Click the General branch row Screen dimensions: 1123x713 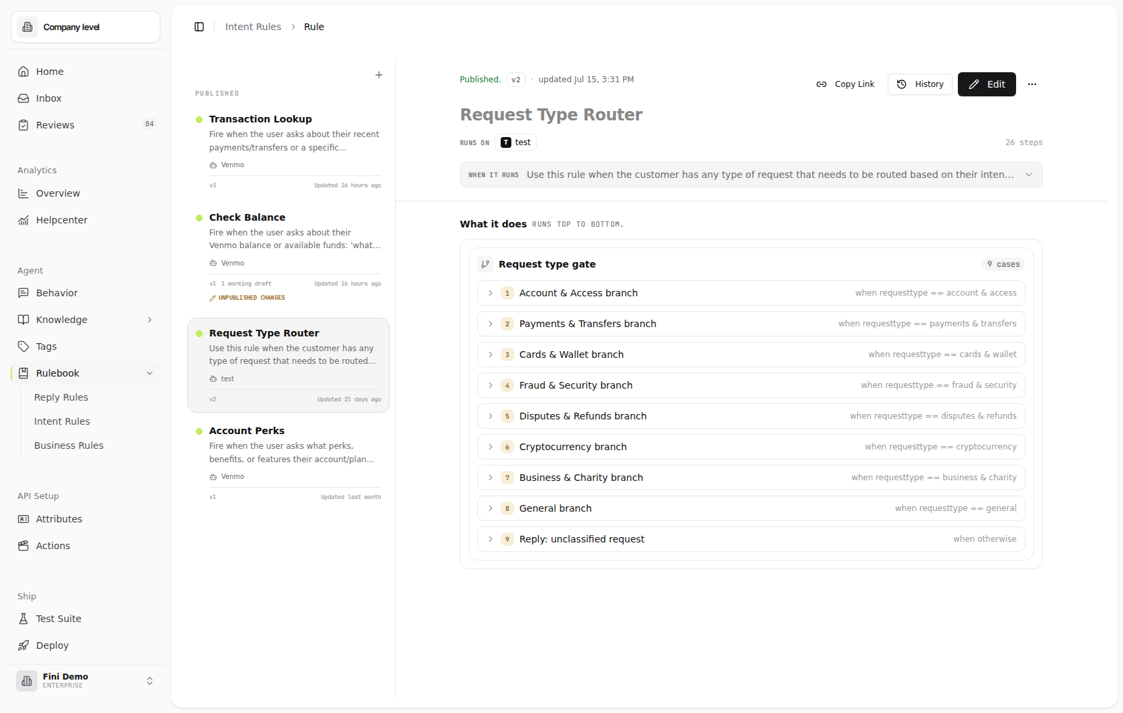click(751, 508)
